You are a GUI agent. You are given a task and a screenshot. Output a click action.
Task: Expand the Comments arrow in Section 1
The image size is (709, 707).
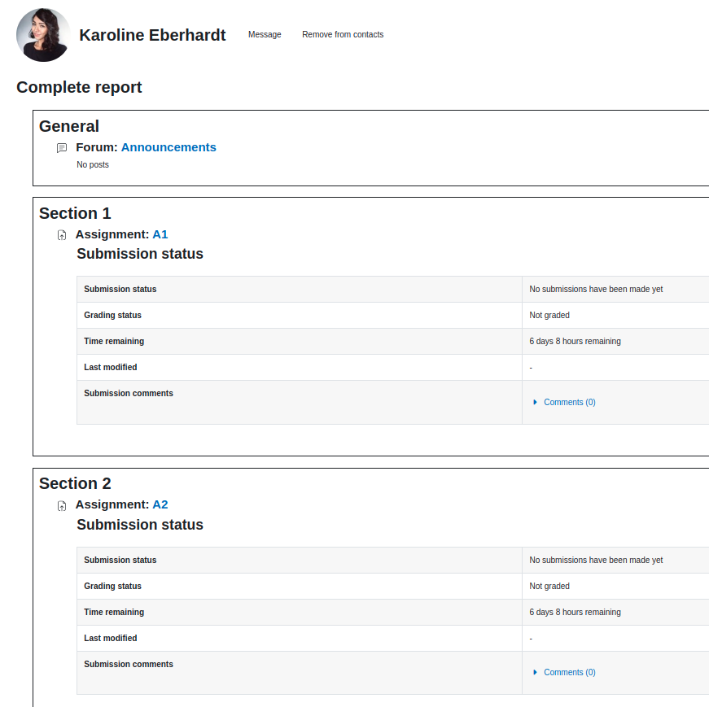(535, 402)
